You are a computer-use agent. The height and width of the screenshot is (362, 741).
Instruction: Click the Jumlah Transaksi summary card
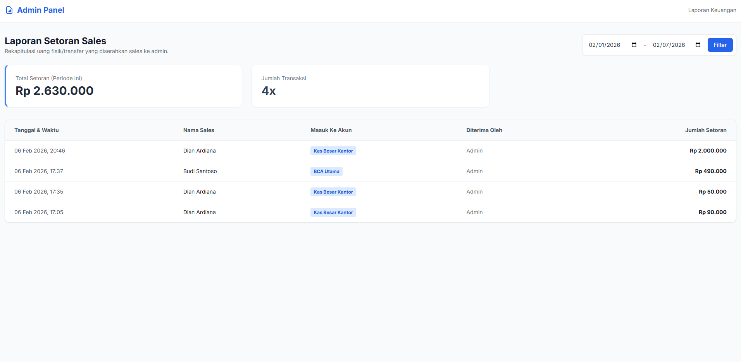tap(370, 86)
